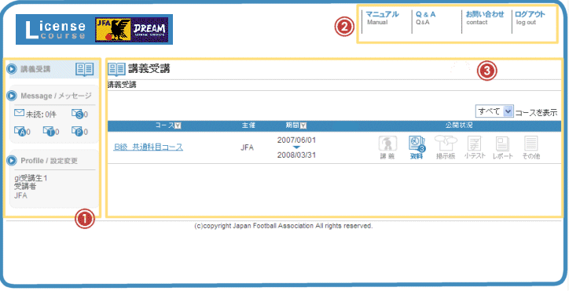Click the play arrow beside Message
Viewport: 569px width, 291px height.
click(12, 96)
